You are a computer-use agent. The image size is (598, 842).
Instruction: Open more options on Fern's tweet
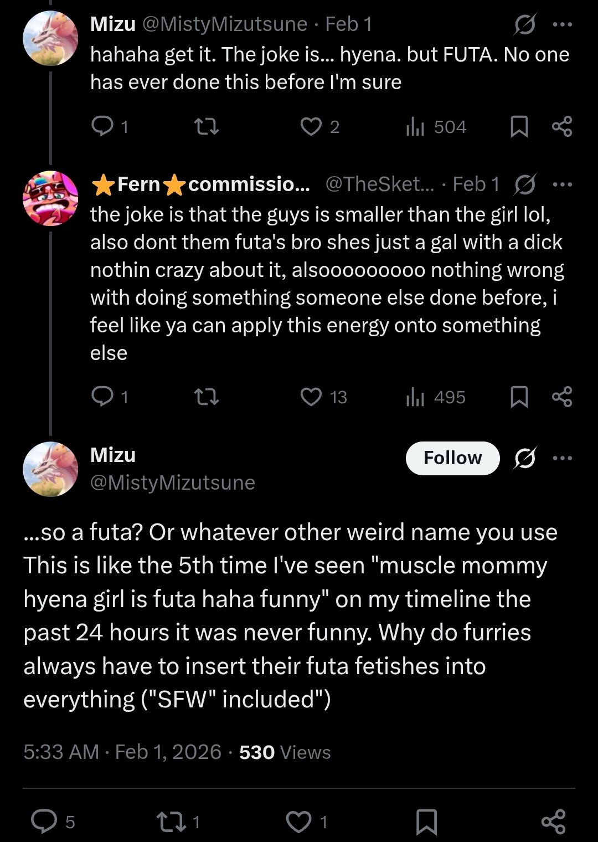[563, 184]
